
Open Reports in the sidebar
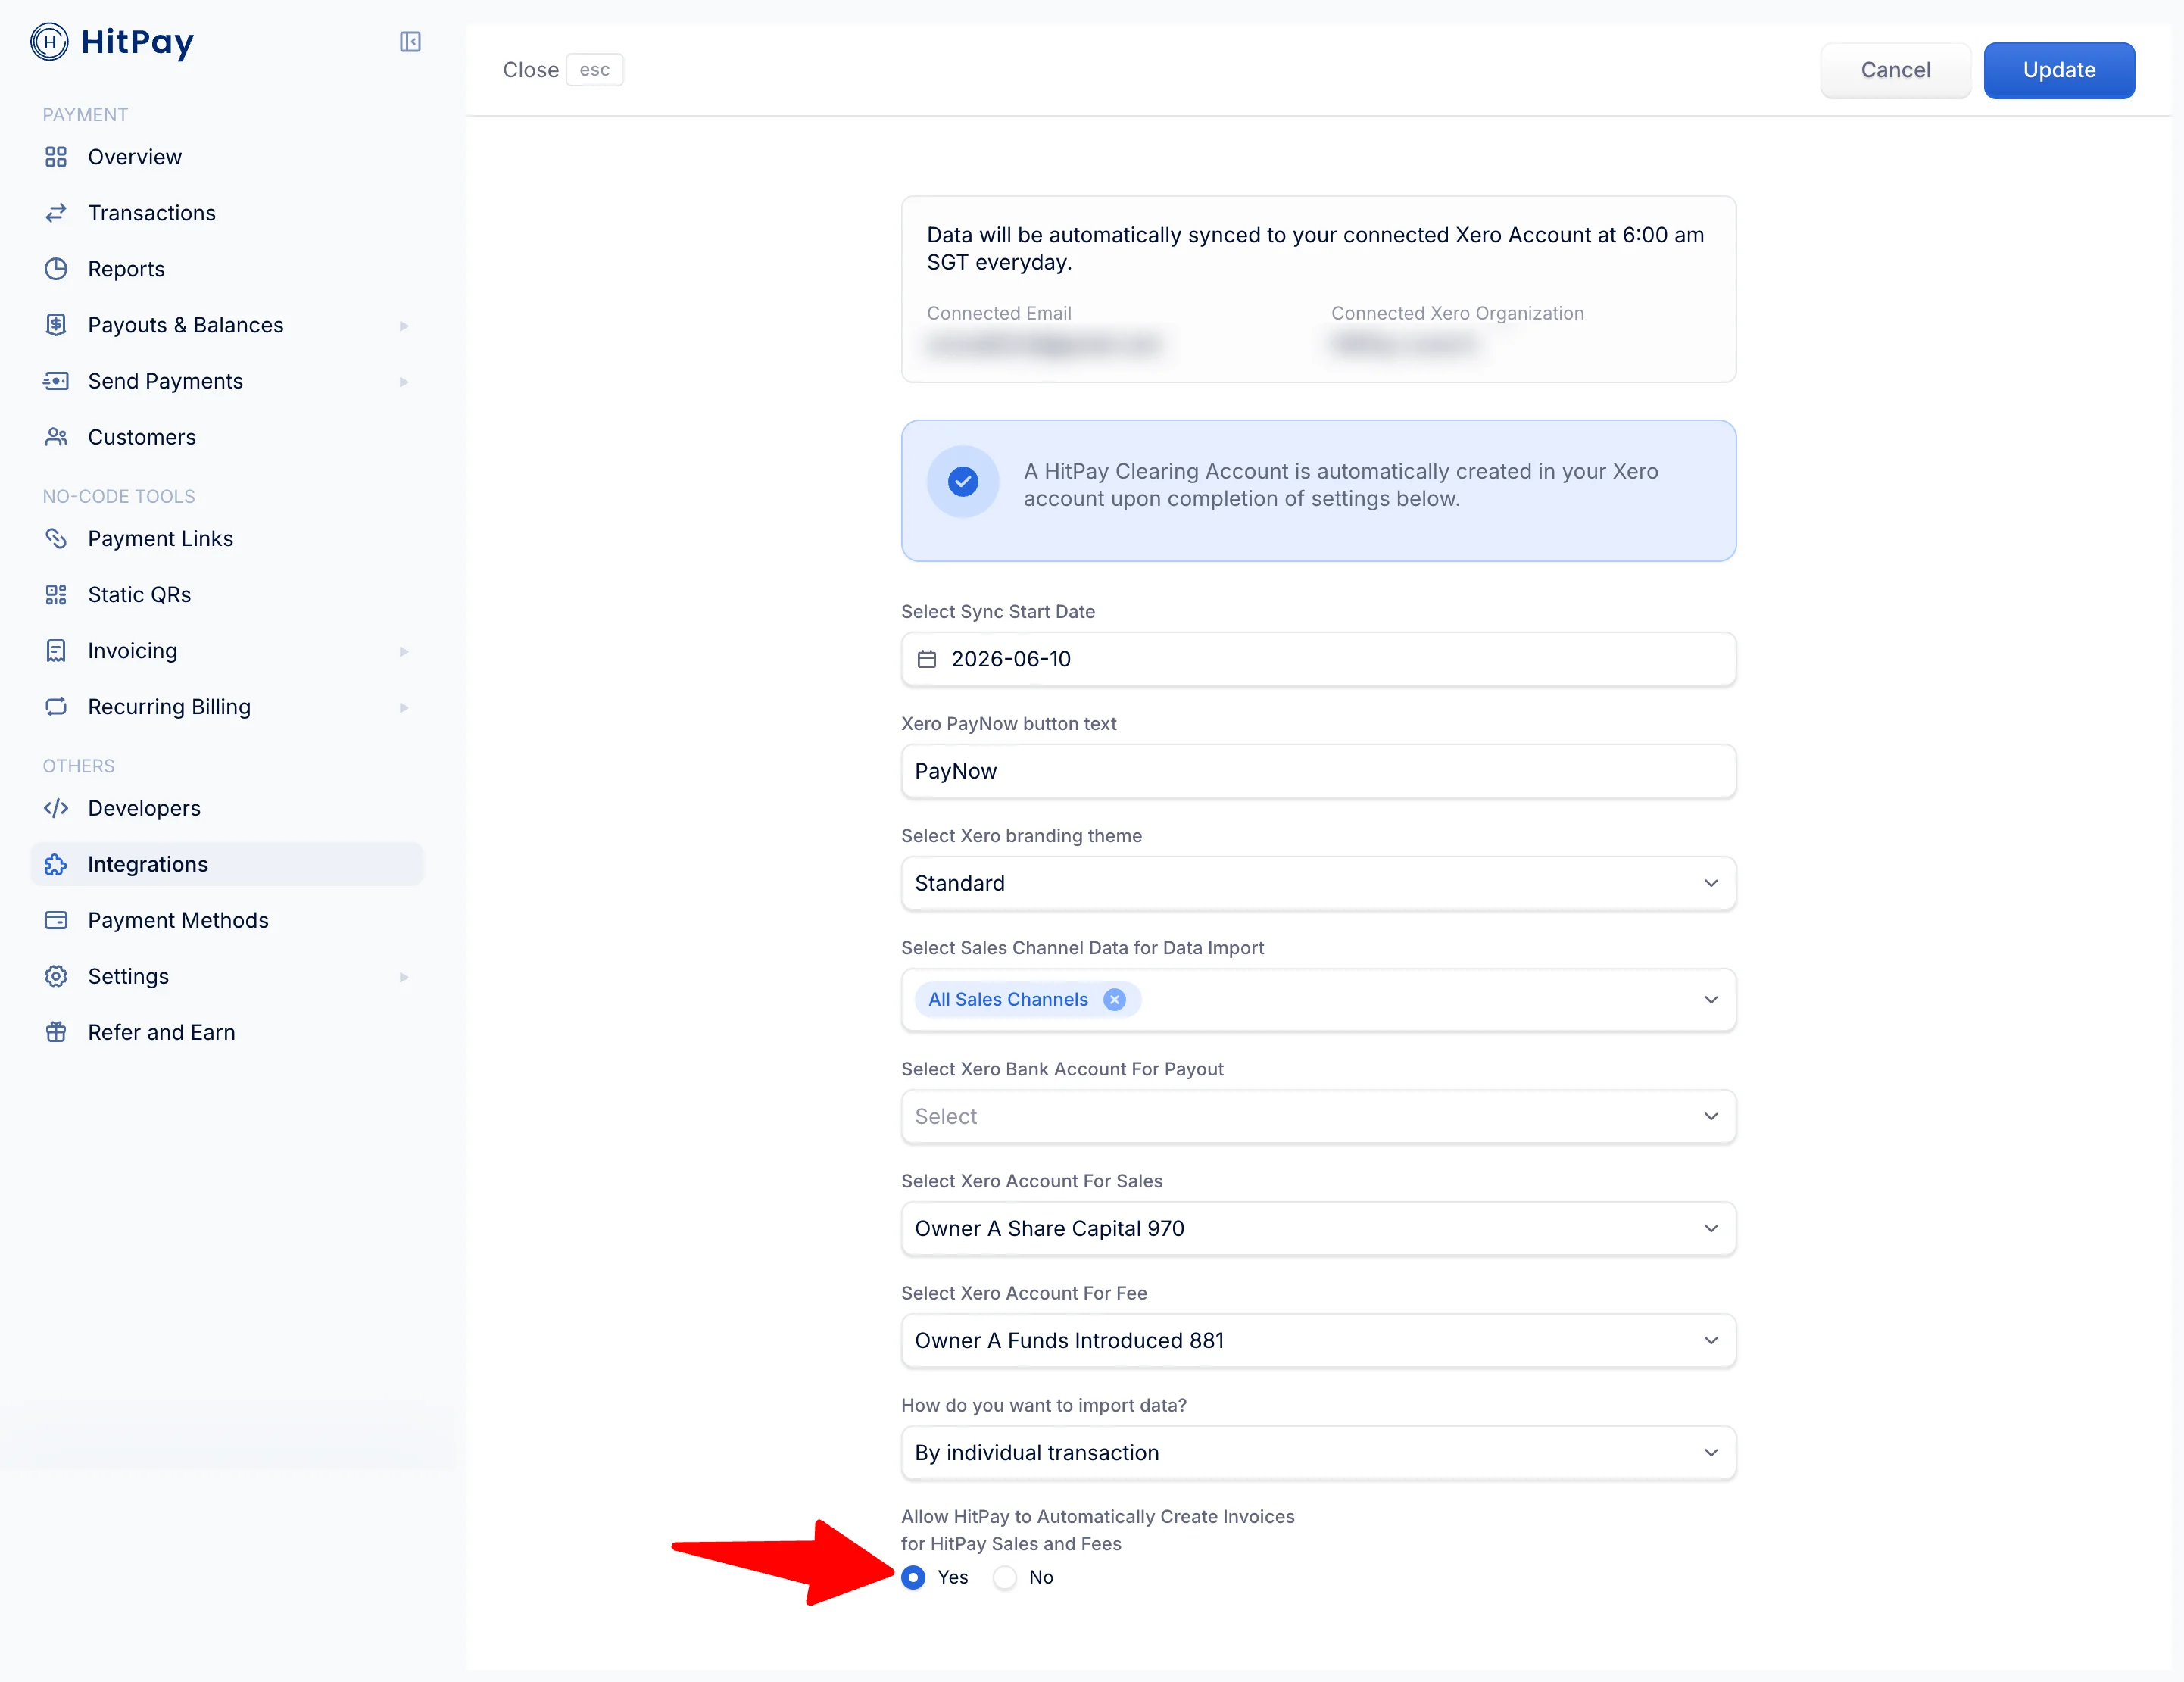(x=227, y=269)
